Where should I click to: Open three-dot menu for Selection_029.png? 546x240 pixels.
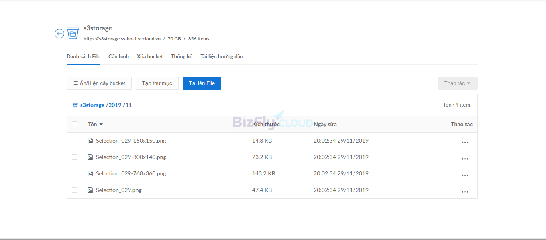click(x=465, y=192)
